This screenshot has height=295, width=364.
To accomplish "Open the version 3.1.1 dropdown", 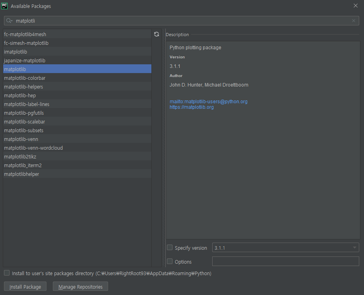I will [286, 248].
